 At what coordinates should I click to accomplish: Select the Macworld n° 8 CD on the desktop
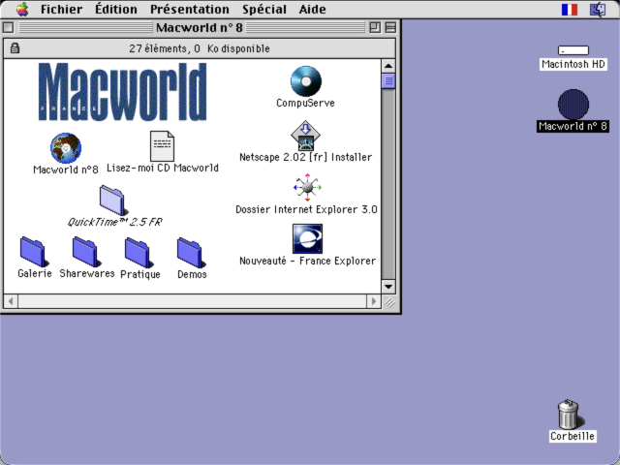point(573,105)
